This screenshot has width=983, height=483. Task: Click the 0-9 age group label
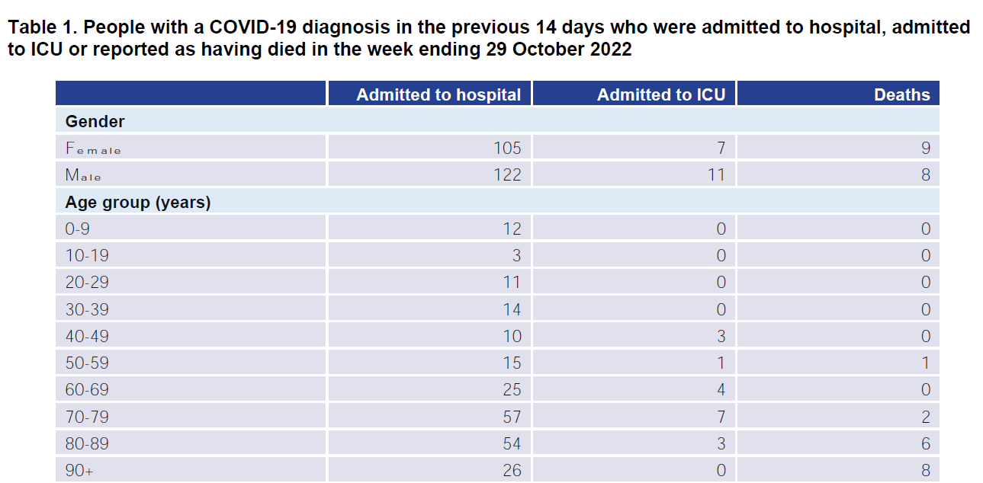(x=79, y=229)
